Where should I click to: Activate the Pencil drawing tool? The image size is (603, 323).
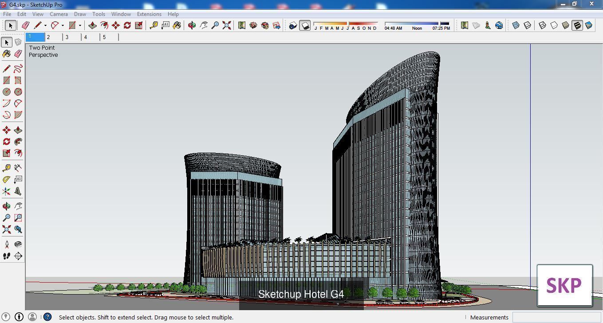tap(39, 25)
